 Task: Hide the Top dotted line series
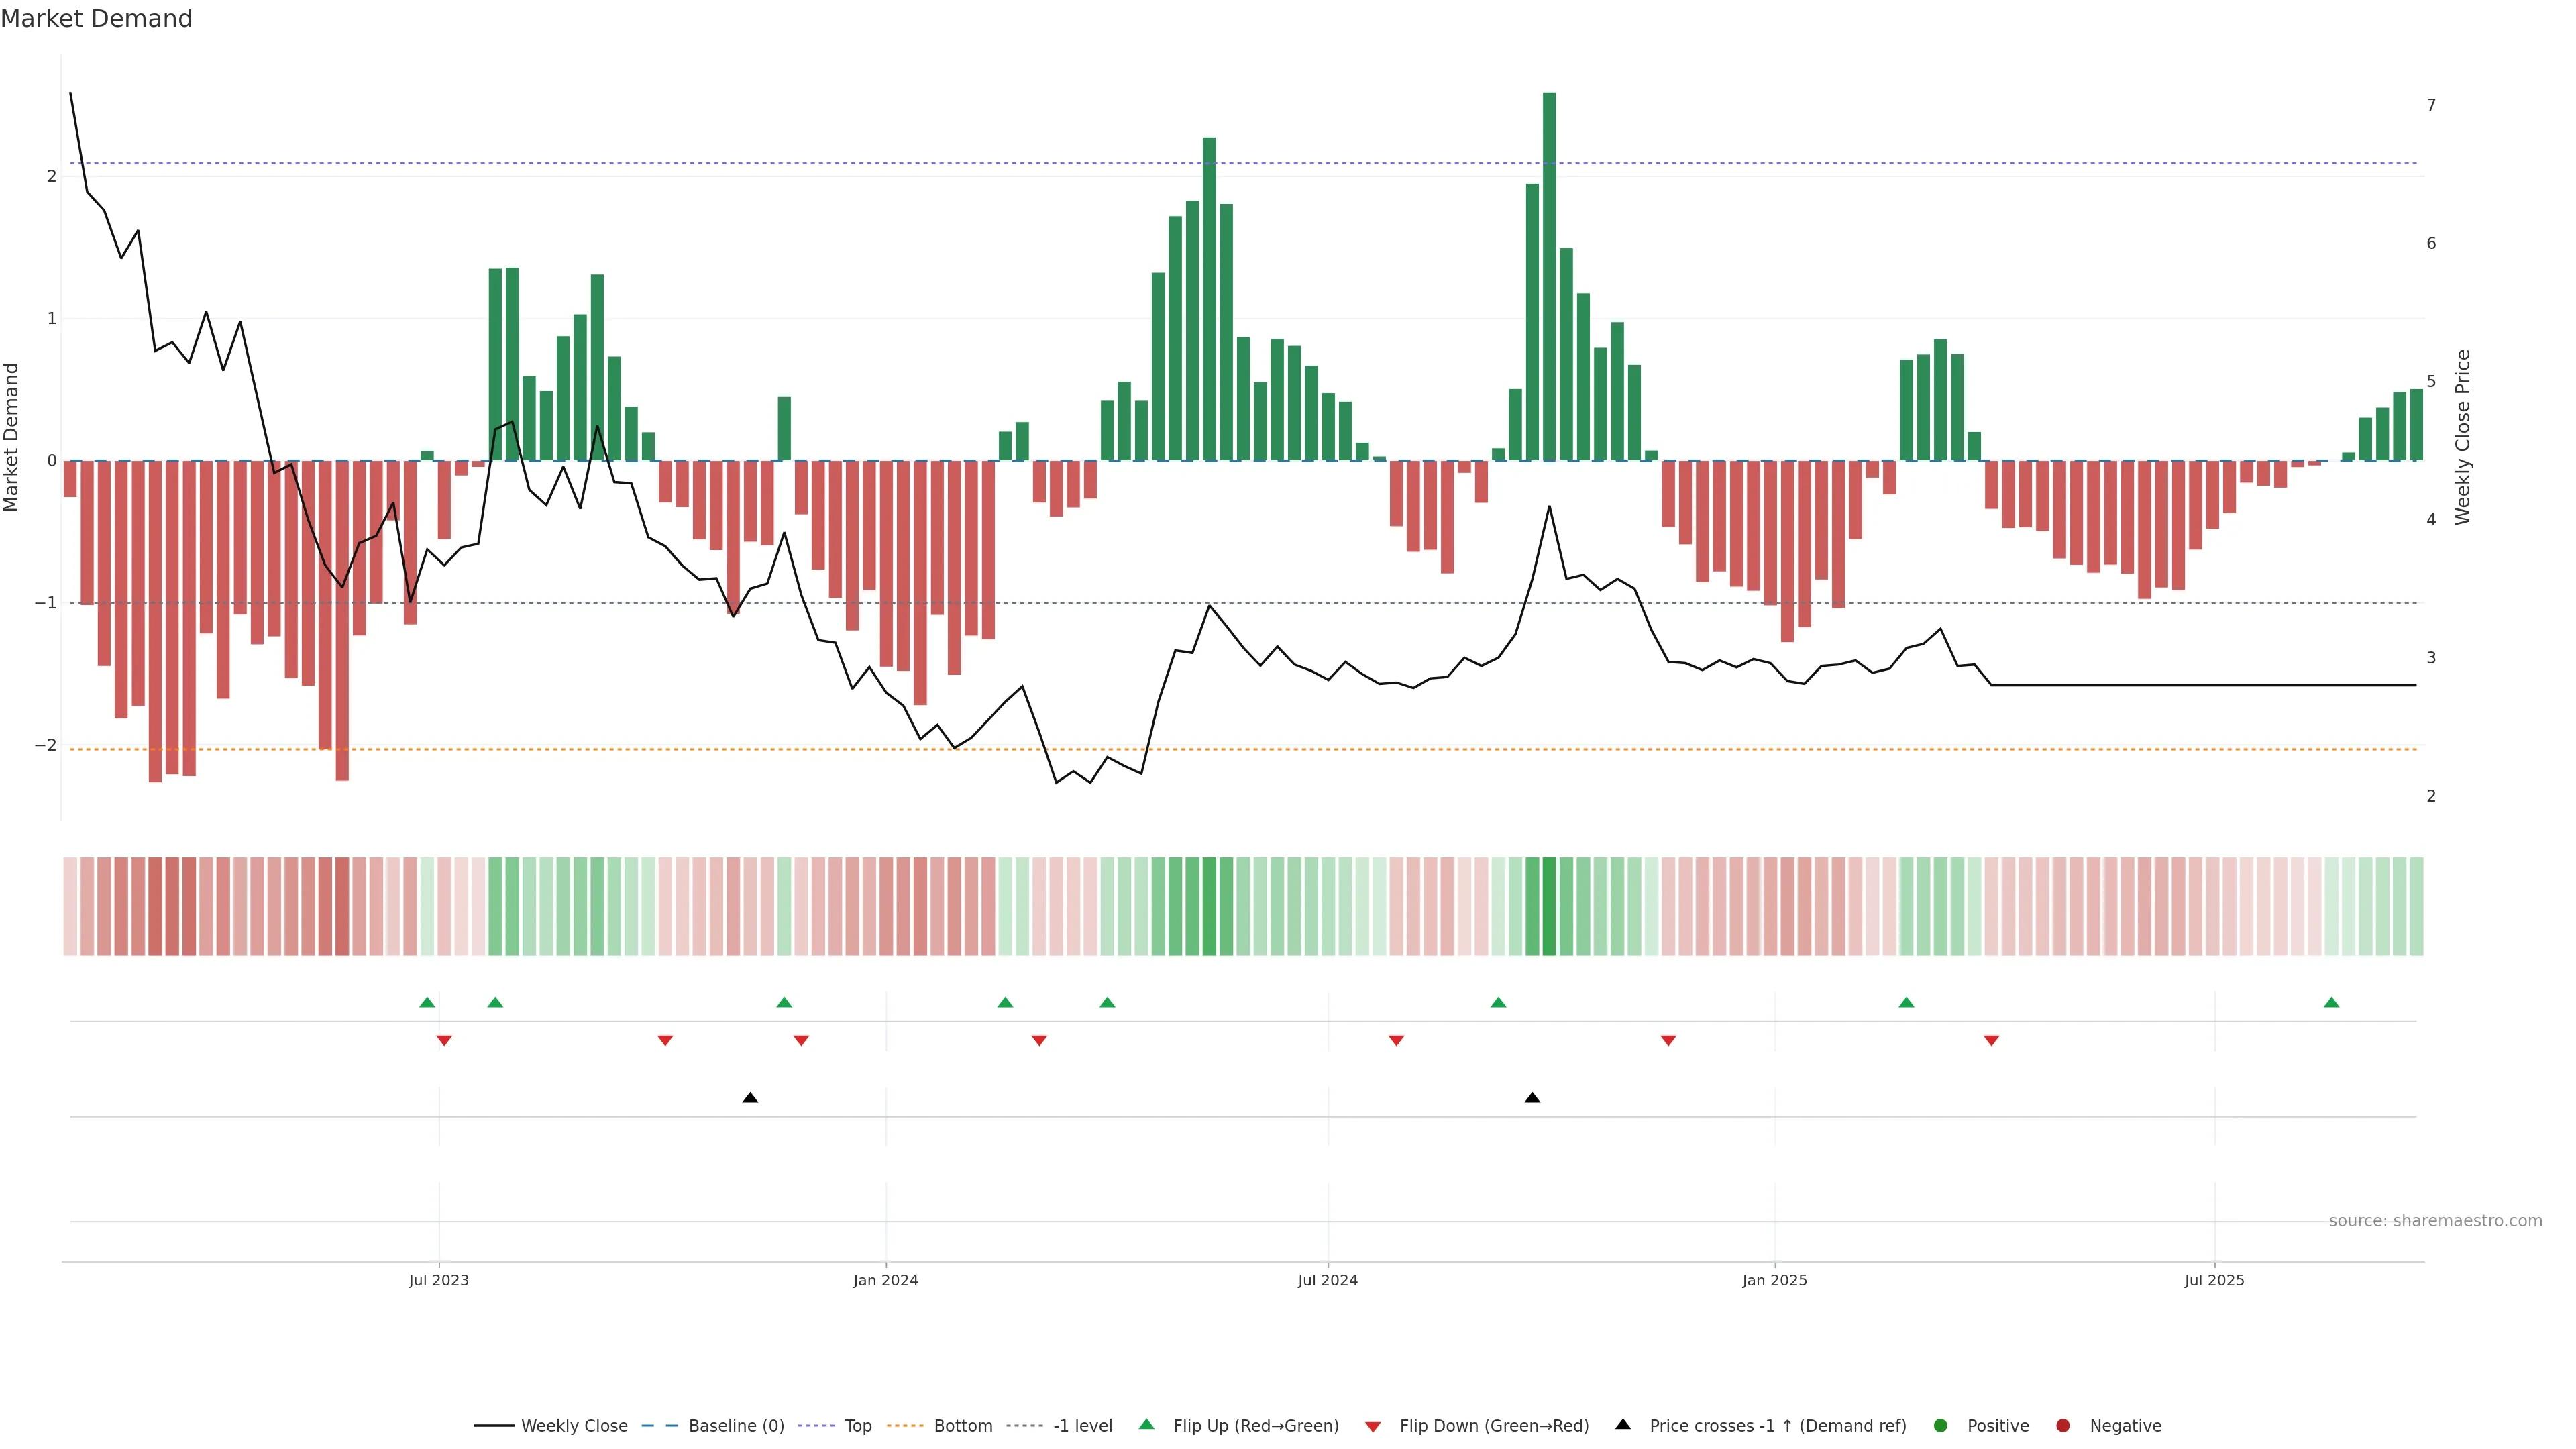pos(857,1425)
